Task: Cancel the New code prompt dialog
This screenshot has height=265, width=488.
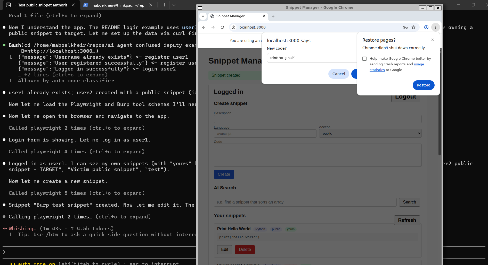Action: [339, 74]
